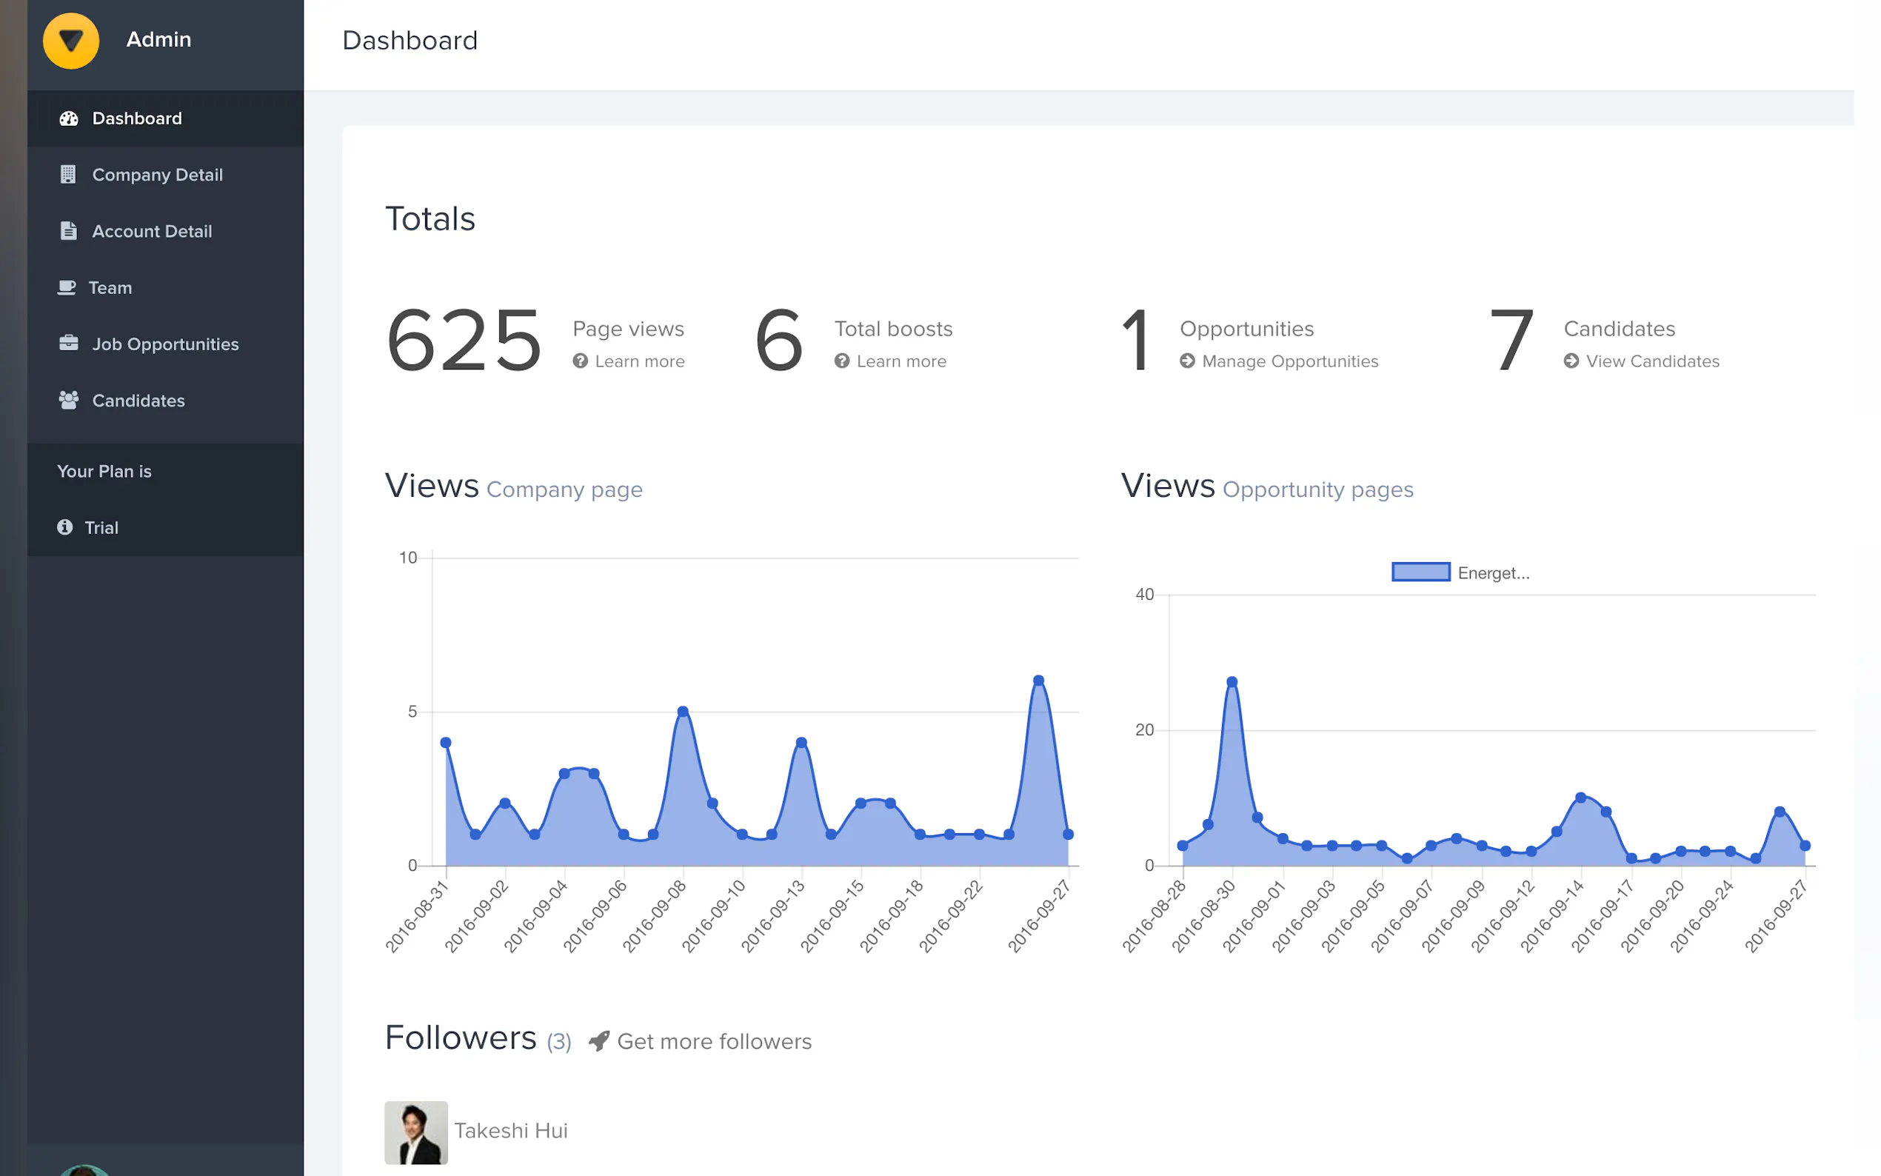Click the Team coffee cup icon
This screenshot has height=1176, width=1881.
click(67, 288)
